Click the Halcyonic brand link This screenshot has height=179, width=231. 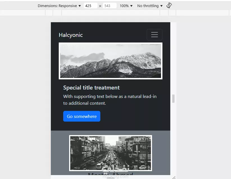coord(71,35)
